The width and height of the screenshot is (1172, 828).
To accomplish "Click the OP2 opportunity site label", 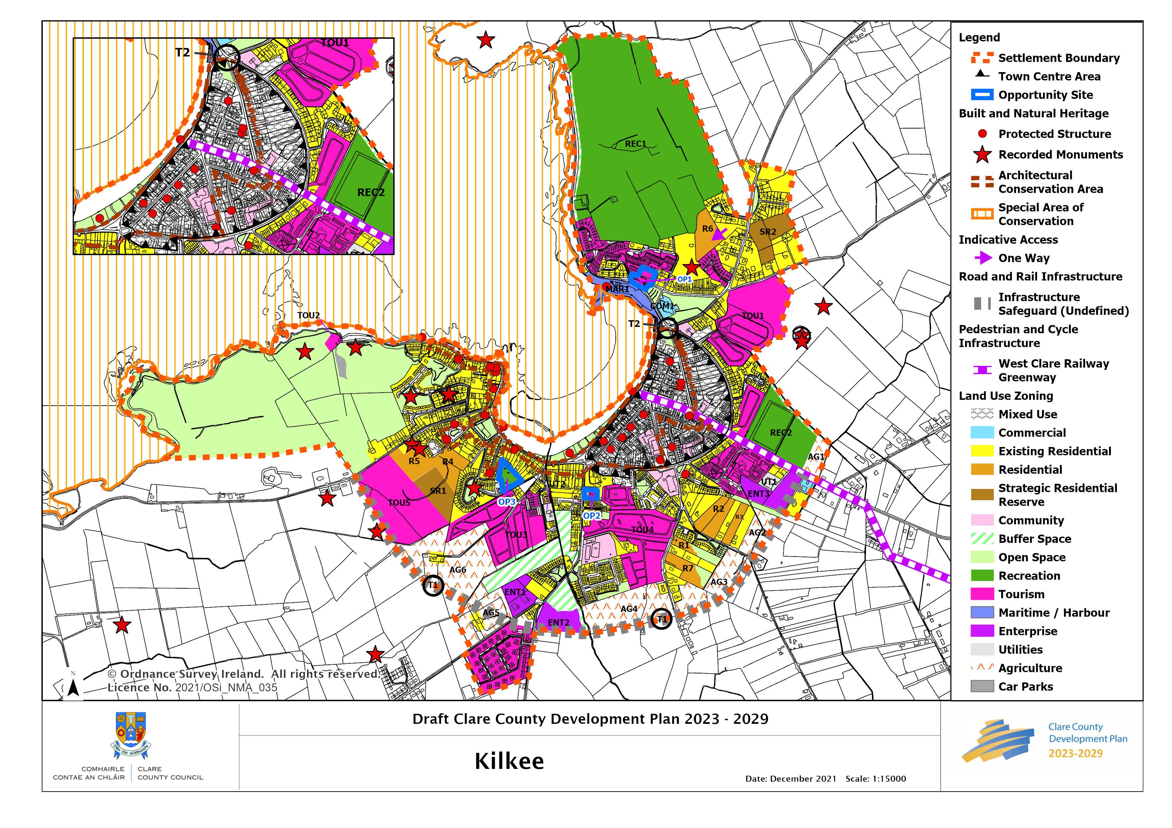I will coord(592,516).
